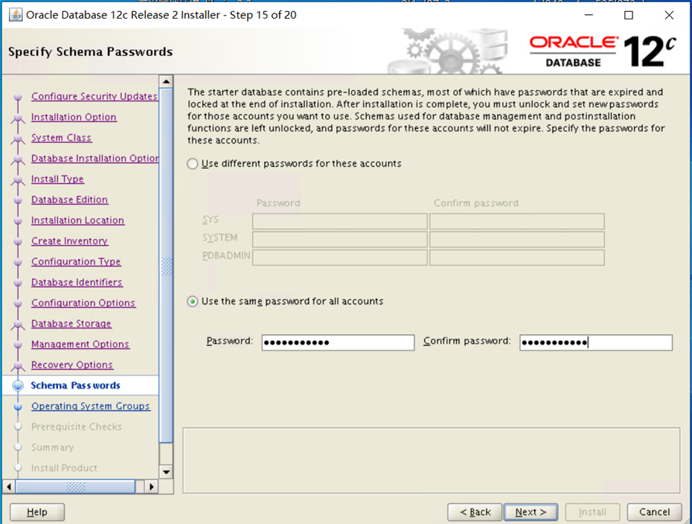Image resolution: width=692 pixels, height=524 pixels.
Task: Jump to Database Edition step
Action: tap(69, 200)
